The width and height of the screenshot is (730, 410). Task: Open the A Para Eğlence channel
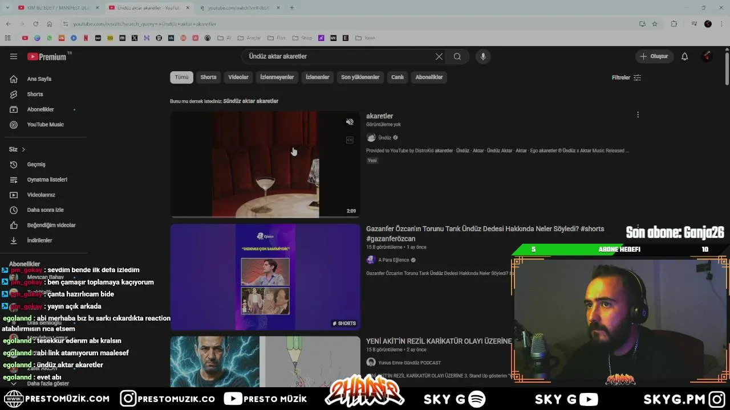394,260
